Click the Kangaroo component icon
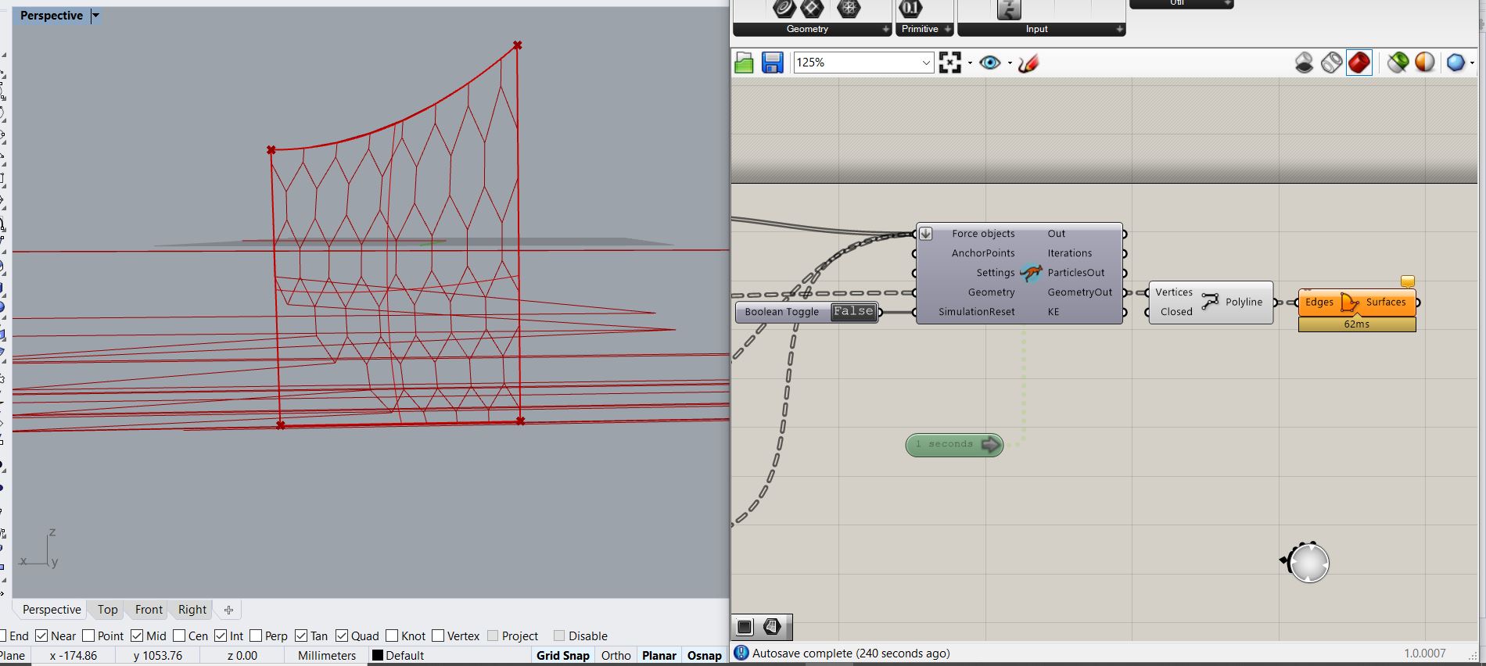 point(1032,273)
